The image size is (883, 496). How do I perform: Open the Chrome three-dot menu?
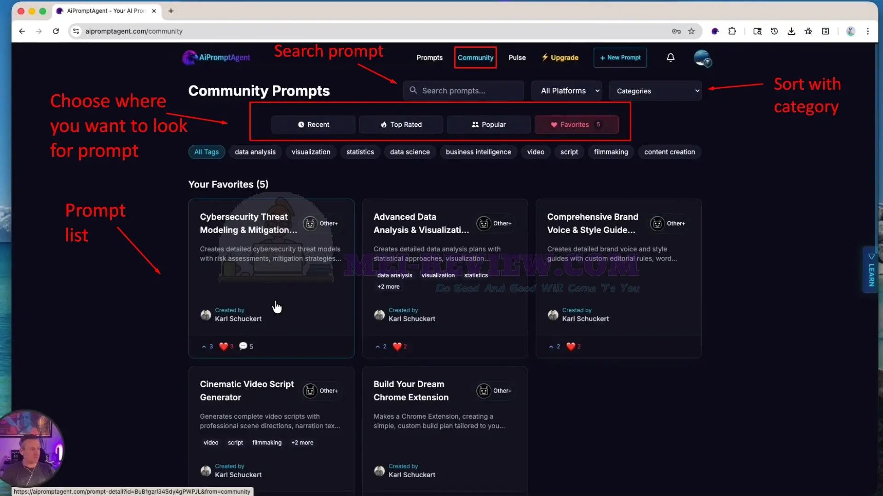click(868, 31)
